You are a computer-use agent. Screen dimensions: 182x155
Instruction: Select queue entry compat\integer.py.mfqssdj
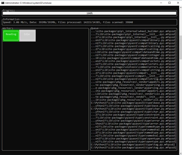pyautogui.click(x=133, y=55)
